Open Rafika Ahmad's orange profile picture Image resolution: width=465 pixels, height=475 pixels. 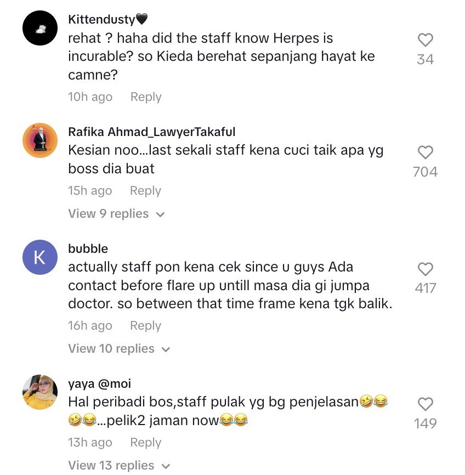click(x=40, y=140)
